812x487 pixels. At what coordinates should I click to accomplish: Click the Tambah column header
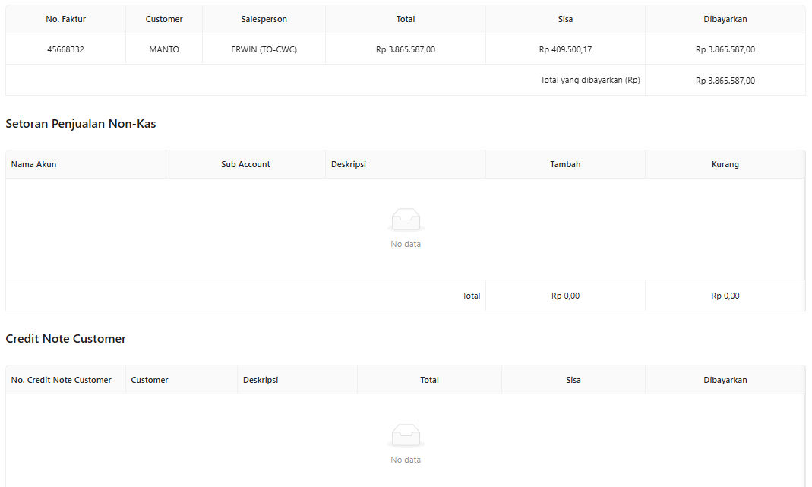point(565,164)
